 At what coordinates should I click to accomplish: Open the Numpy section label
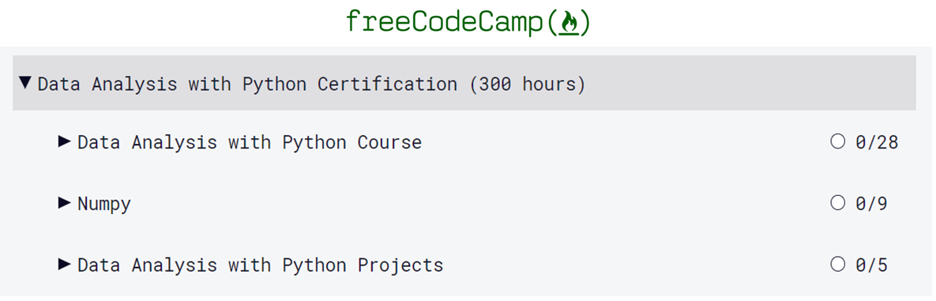103,205
